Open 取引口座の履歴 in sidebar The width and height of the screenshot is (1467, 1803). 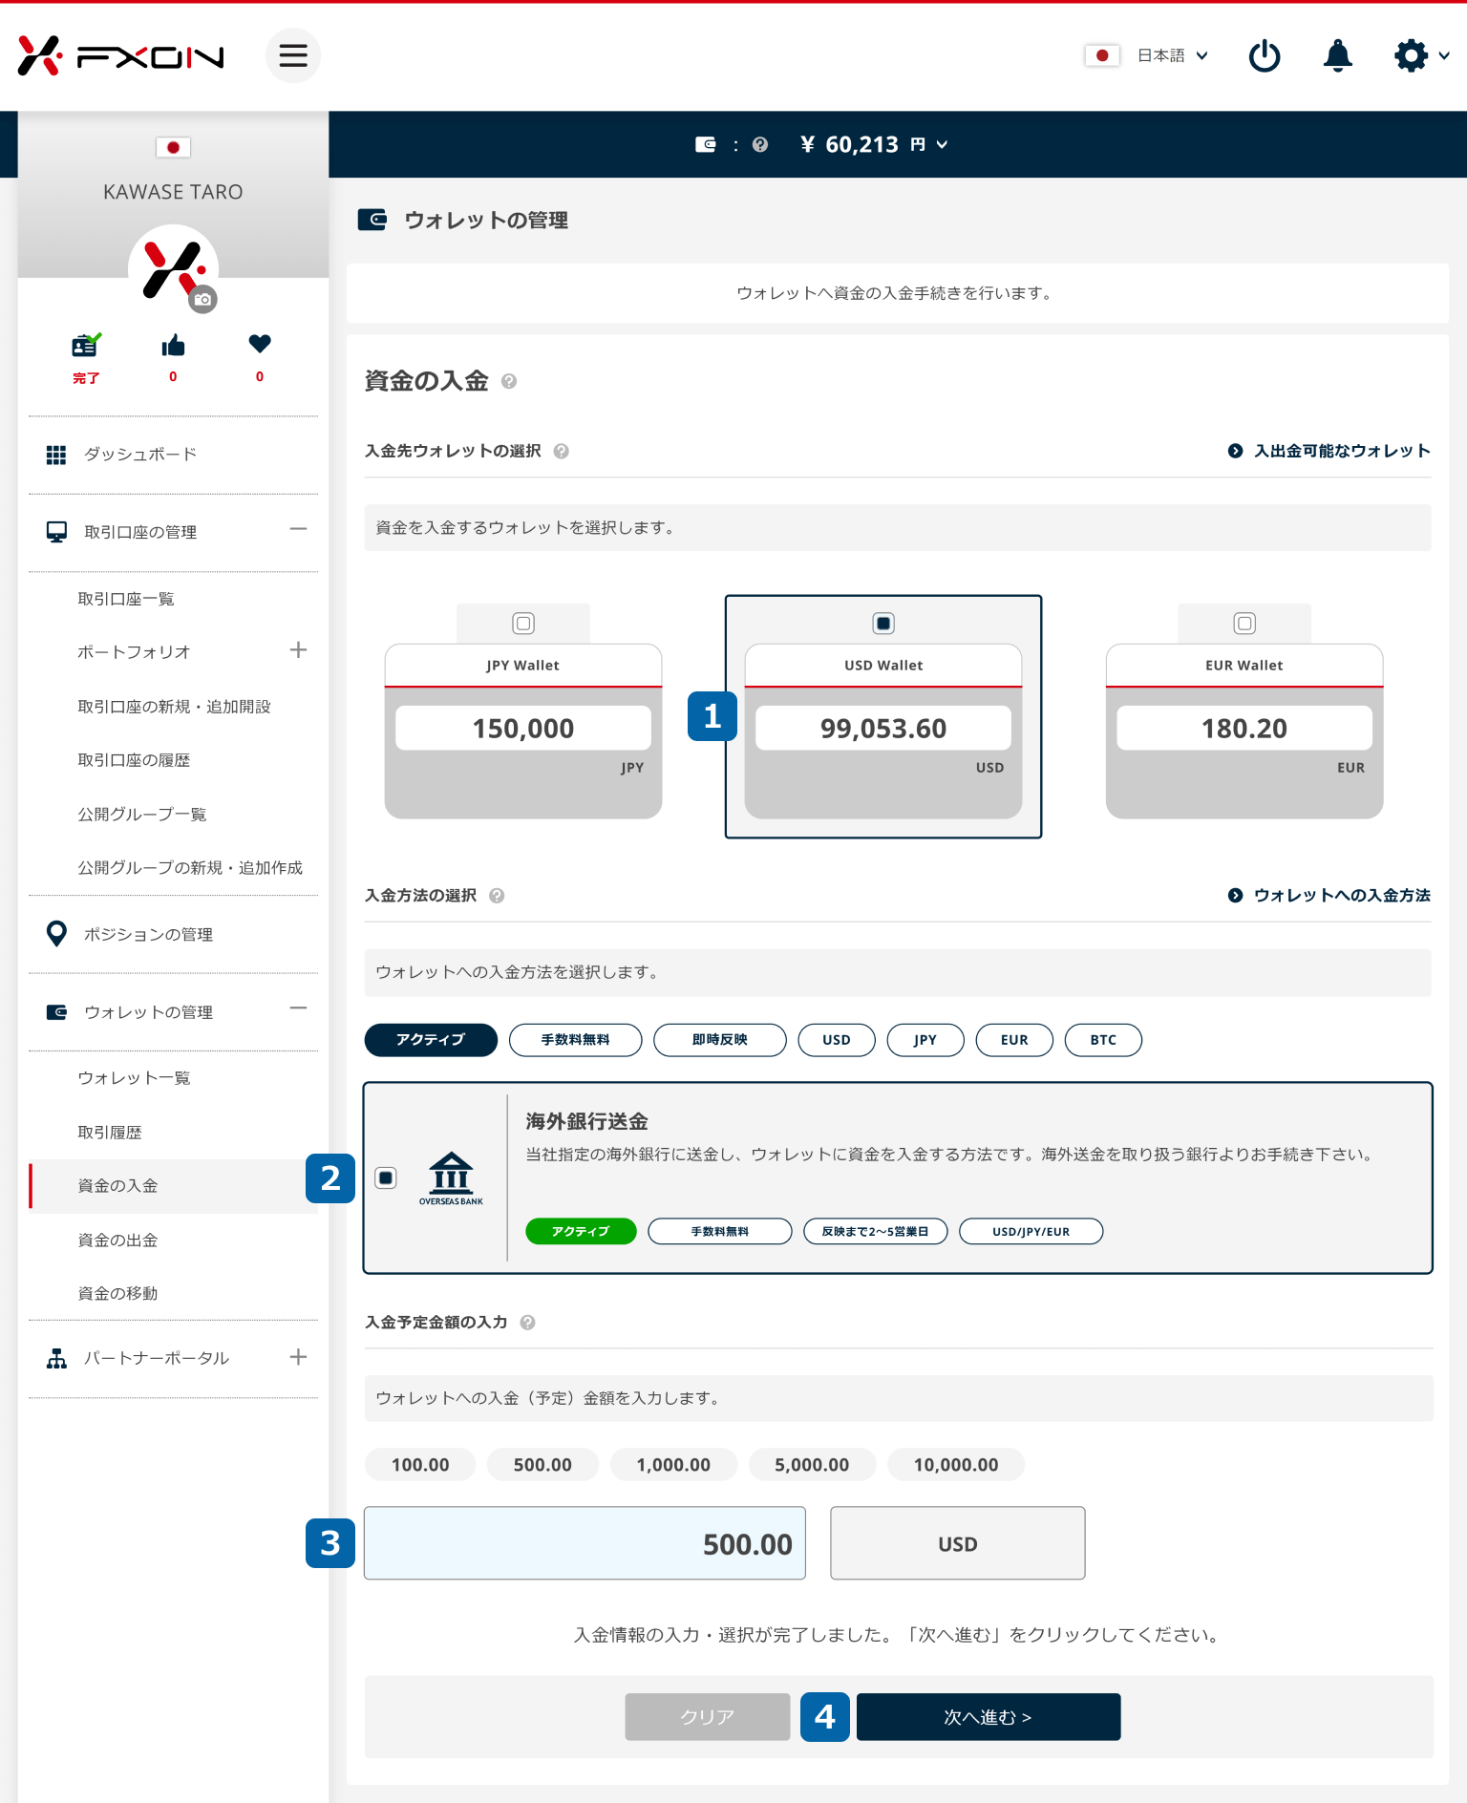tap(134, 760)
